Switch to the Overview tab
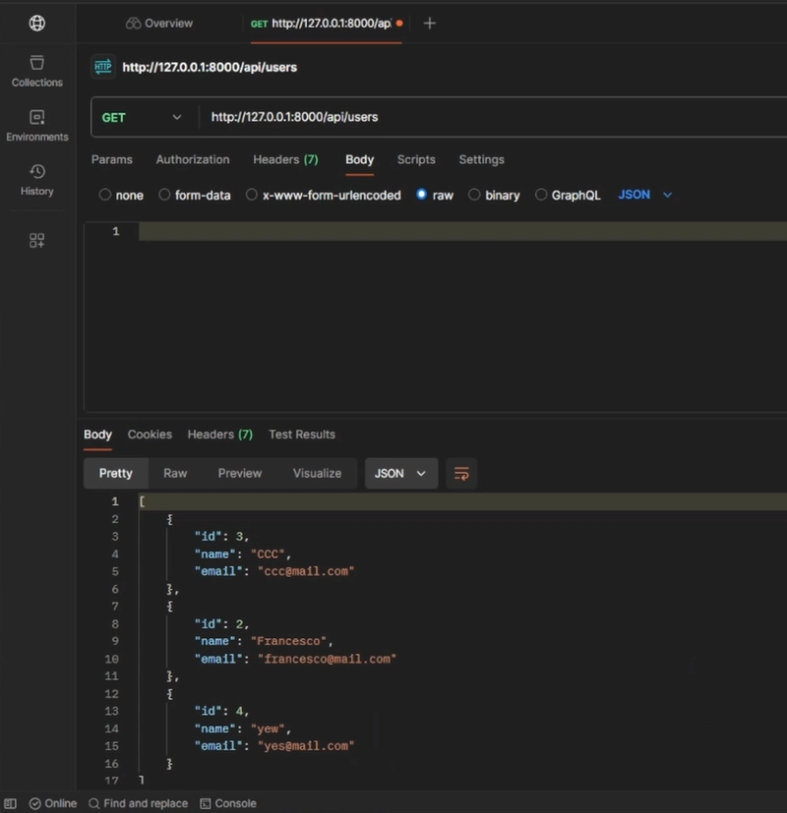787x813 pixels. pos(159,24)
